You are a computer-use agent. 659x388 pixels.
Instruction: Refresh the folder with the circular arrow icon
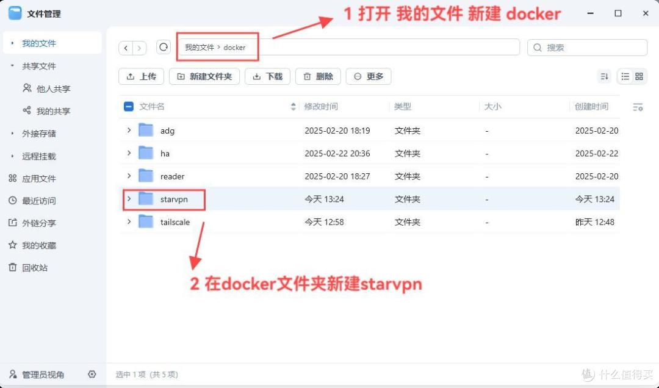(164, 47)
